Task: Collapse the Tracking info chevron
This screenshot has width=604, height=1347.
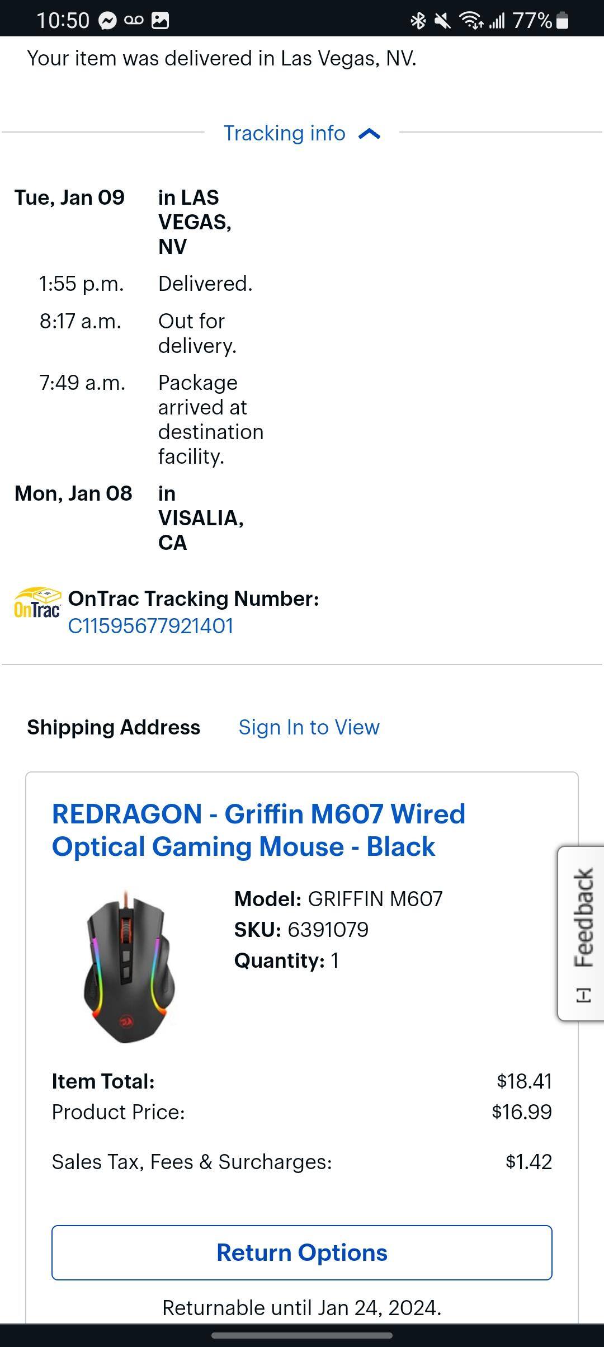Action: [369, 134]
